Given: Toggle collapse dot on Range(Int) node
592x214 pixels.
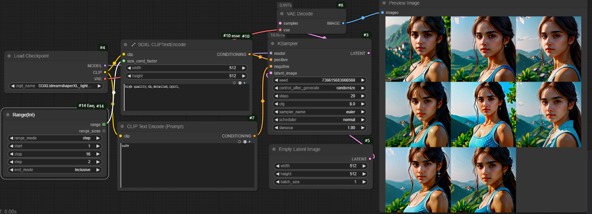Looking at the screenshot, I should tap(8, 115).
